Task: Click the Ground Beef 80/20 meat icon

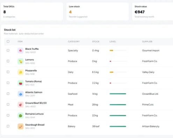Action: coord(21,105)
